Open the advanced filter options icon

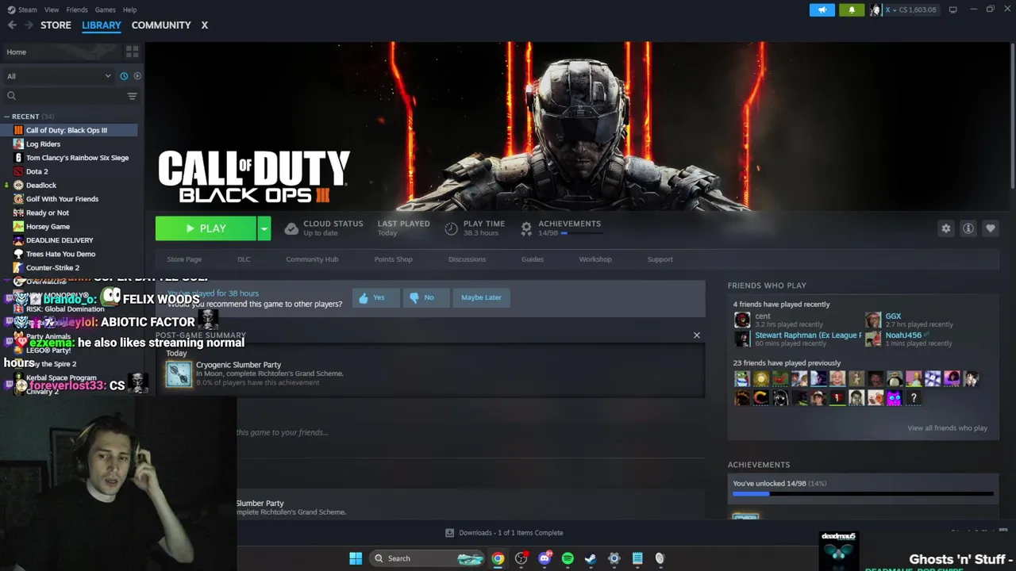click(x=132, y=96)
